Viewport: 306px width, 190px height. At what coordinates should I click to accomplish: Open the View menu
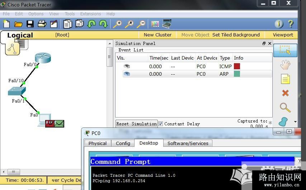(x=54, y=14)
